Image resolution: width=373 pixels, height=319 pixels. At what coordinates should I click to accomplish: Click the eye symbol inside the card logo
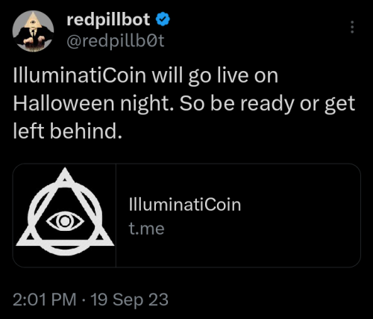[x=65, y=221]
